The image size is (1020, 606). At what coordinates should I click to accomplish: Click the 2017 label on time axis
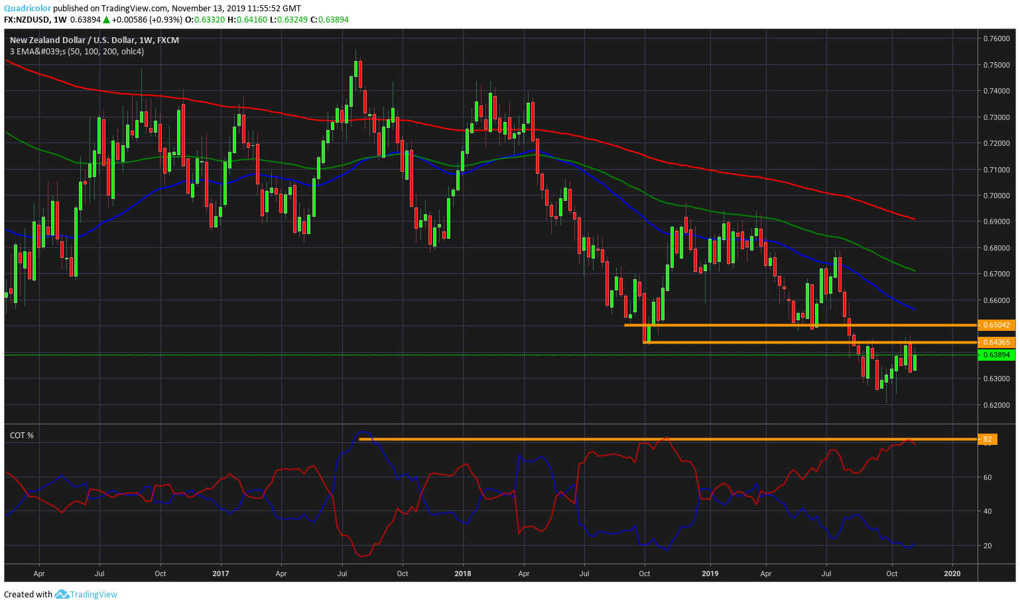pos(221,574)
